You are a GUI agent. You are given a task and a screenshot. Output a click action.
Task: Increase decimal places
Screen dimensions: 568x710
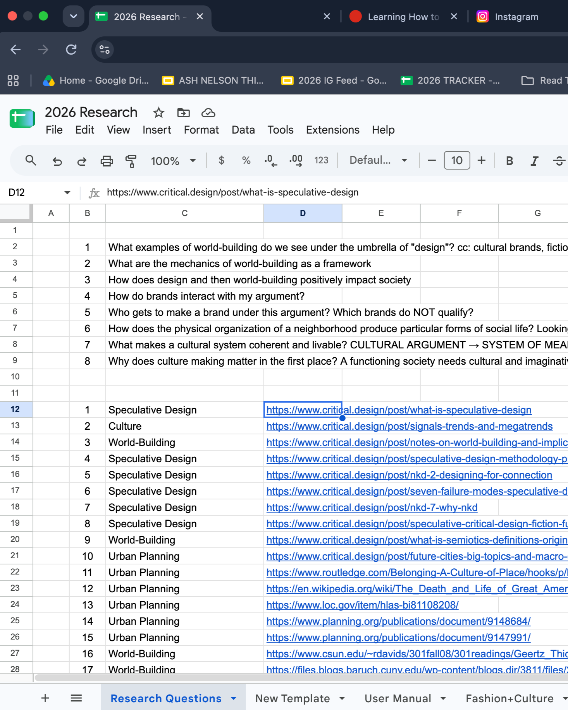[296, 160]
